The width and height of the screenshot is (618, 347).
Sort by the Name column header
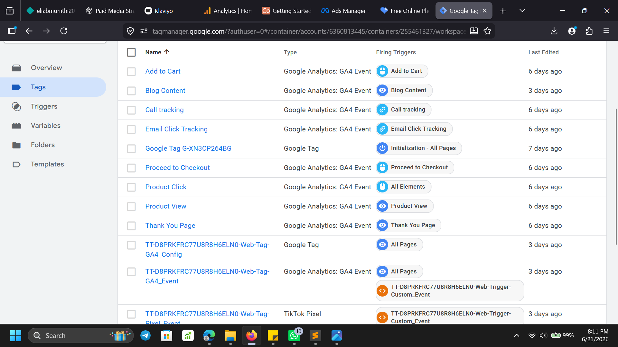(x=157, y=52)
